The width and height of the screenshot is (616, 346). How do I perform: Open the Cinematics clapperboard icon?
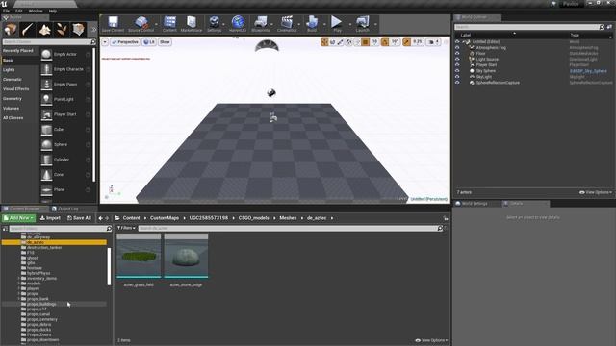287,24
